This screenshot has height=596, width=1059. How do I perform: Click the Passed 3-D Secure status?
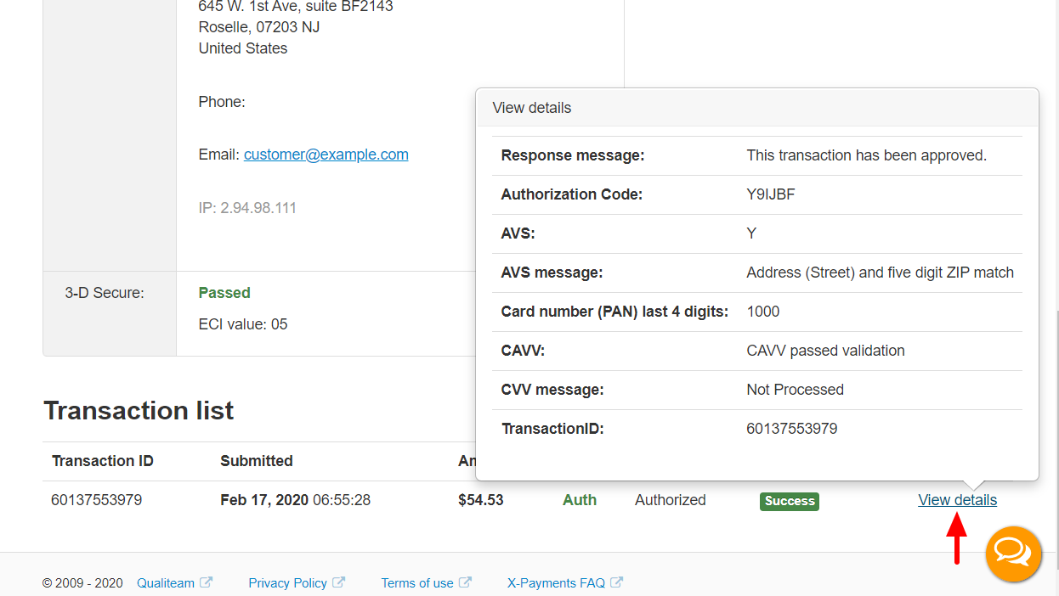[x=224, y=293]
